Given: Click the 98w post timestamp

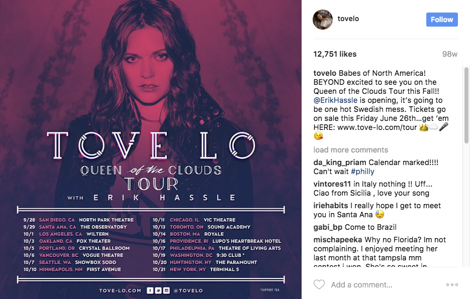Looking at the screenshot, I should (x=449, y=54).
